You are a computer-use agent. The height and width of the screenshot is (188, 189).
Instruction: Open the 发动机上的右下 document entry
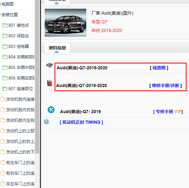point(20,152)
